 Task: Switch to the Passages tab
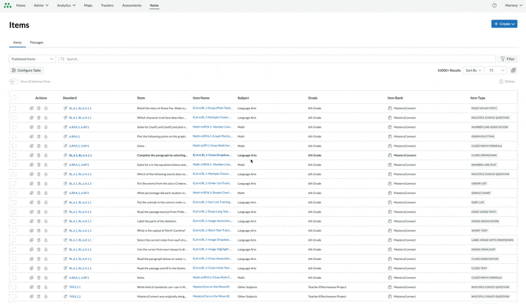tap(37, 42)
